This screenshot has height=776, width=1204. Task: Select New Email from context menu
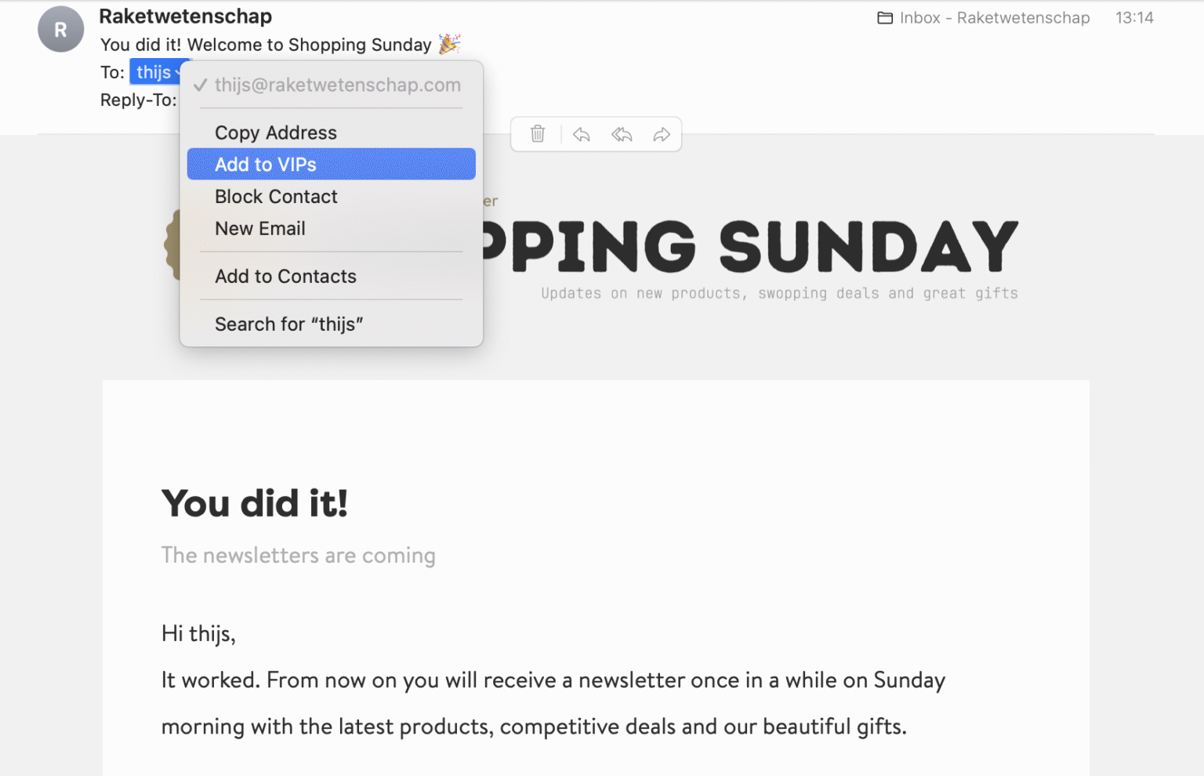[260, 229]
